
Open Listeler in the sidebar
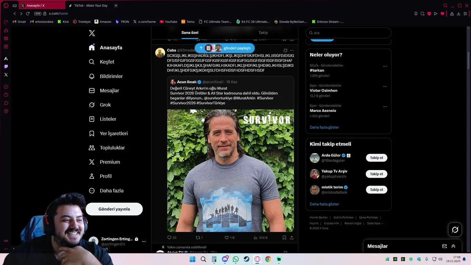click(103, 119)
